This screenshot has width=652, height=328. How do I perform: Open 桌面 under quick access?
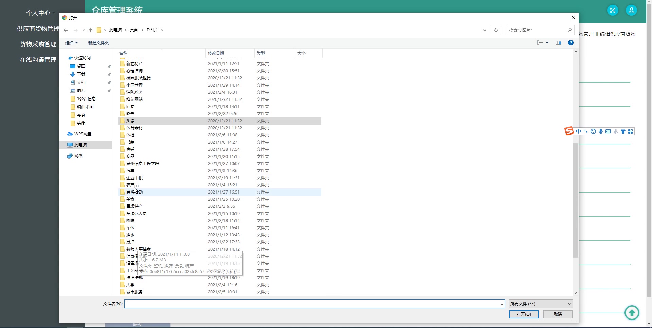pyautogui.click(x=81, y=66)
